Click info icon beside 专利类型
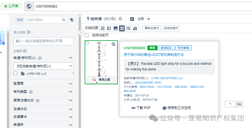 click(31, 92)
